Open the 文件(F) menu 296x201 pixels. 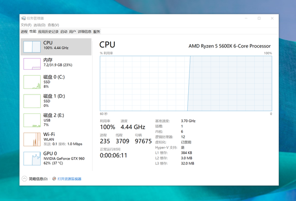click(x=26, y=25)
